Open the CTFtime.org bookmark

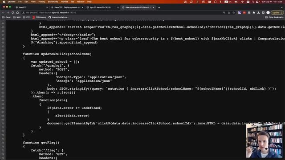click(40, 17)
